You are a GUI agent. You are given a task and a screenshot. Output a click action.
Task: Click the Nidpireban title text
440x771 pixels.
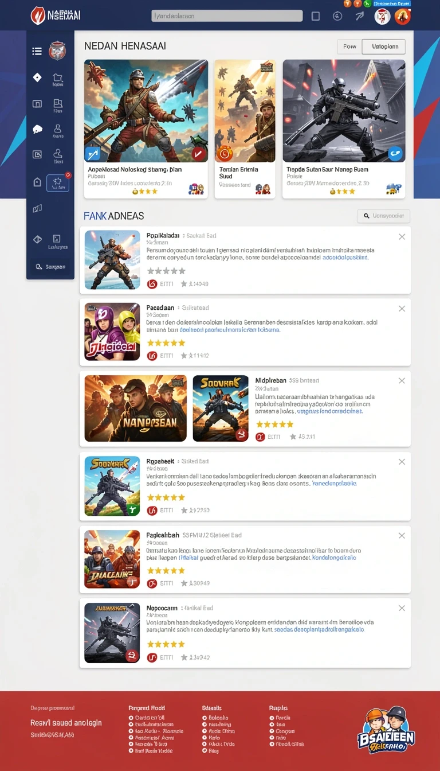pyautogui.click(x=270, y=380)
